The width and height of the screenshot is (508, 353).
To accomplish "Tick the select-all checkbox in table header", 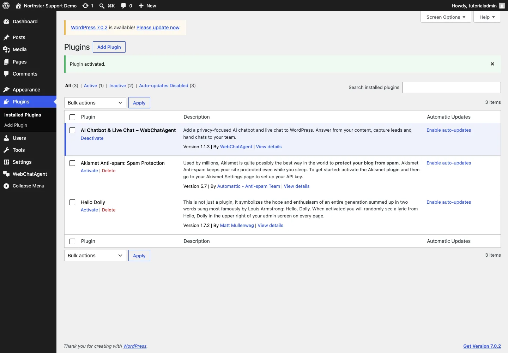I will pyautogui.click(x=72, y=117).
